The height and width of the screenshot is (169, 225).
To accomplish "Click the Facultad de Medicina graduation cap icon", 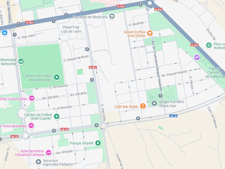I will 112,16.
